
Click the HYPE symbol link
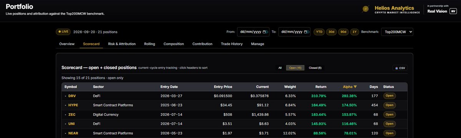tap(73, 105)
